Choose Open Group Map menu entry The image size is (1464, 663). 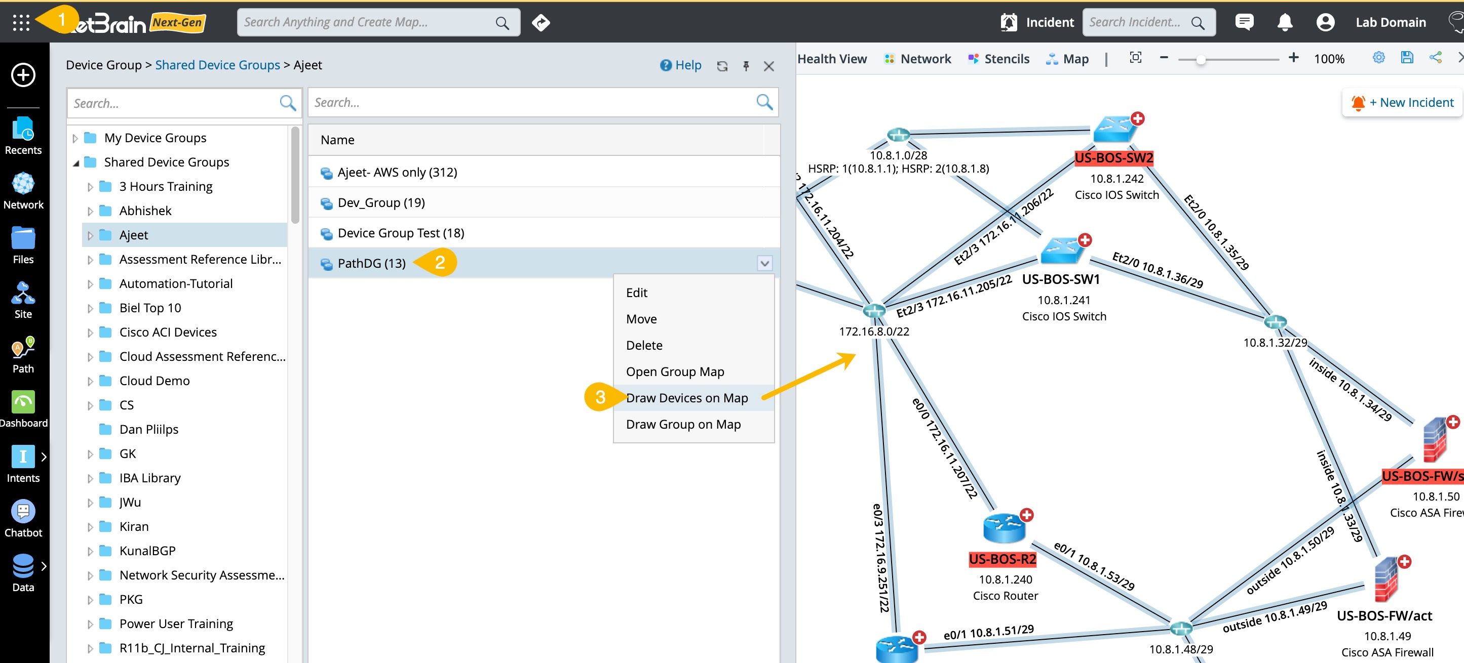click(x=675, y=371)
